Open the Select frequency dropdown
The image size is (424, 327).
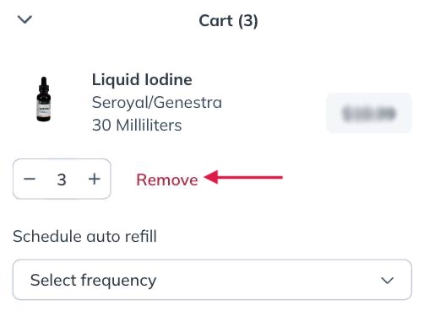(x=212, y=280)
